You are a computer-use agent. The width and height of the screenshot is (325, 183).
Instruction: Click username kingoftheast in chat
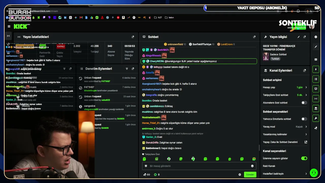(153, 56)
